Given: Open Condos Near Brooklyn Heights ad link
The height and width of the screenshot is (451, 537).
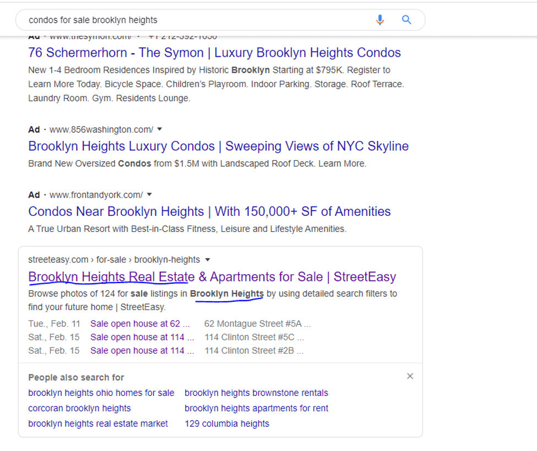Looking at the screenshot, I should [x=209, y=211].
